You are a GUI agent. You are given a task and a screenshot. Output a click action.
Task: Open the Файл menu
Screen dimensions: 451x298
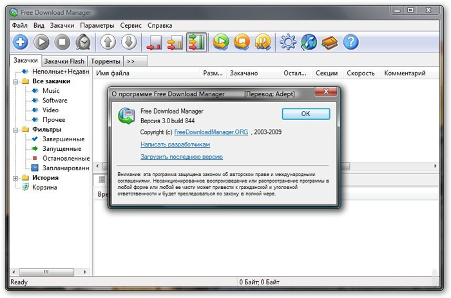coord(19,25)
